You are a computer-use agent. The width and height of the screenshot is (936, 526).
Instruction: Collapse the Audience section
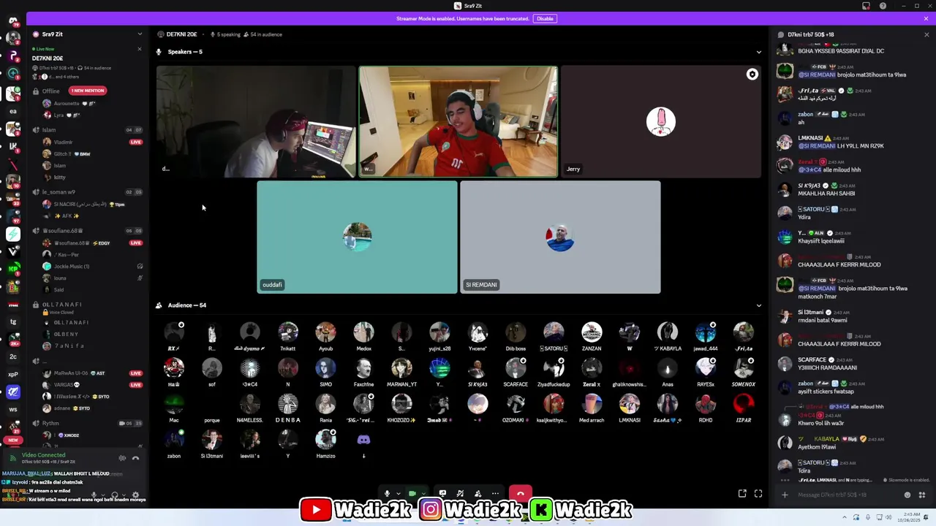758,305
